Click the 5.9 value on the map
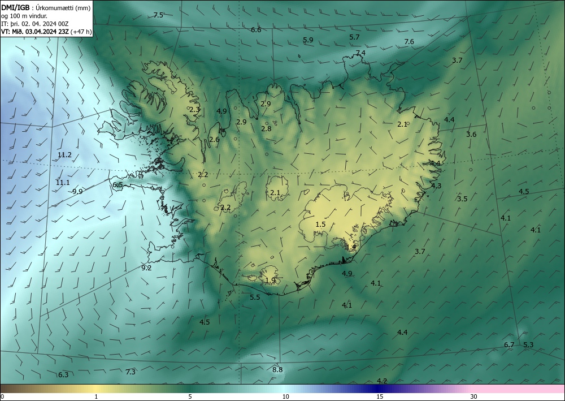 click(x=308, y=40)
